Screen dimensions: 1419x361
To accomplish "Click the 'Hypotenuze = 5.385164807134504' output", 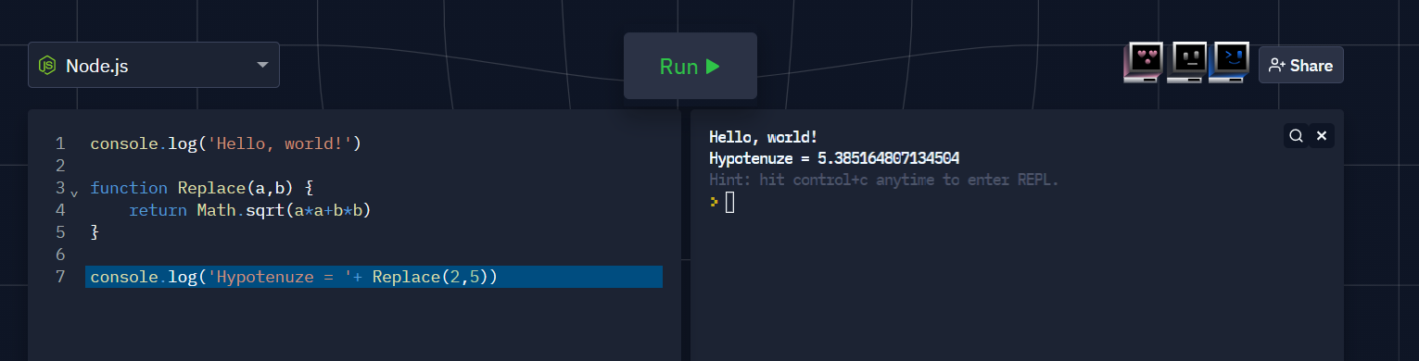I will 834,158.
